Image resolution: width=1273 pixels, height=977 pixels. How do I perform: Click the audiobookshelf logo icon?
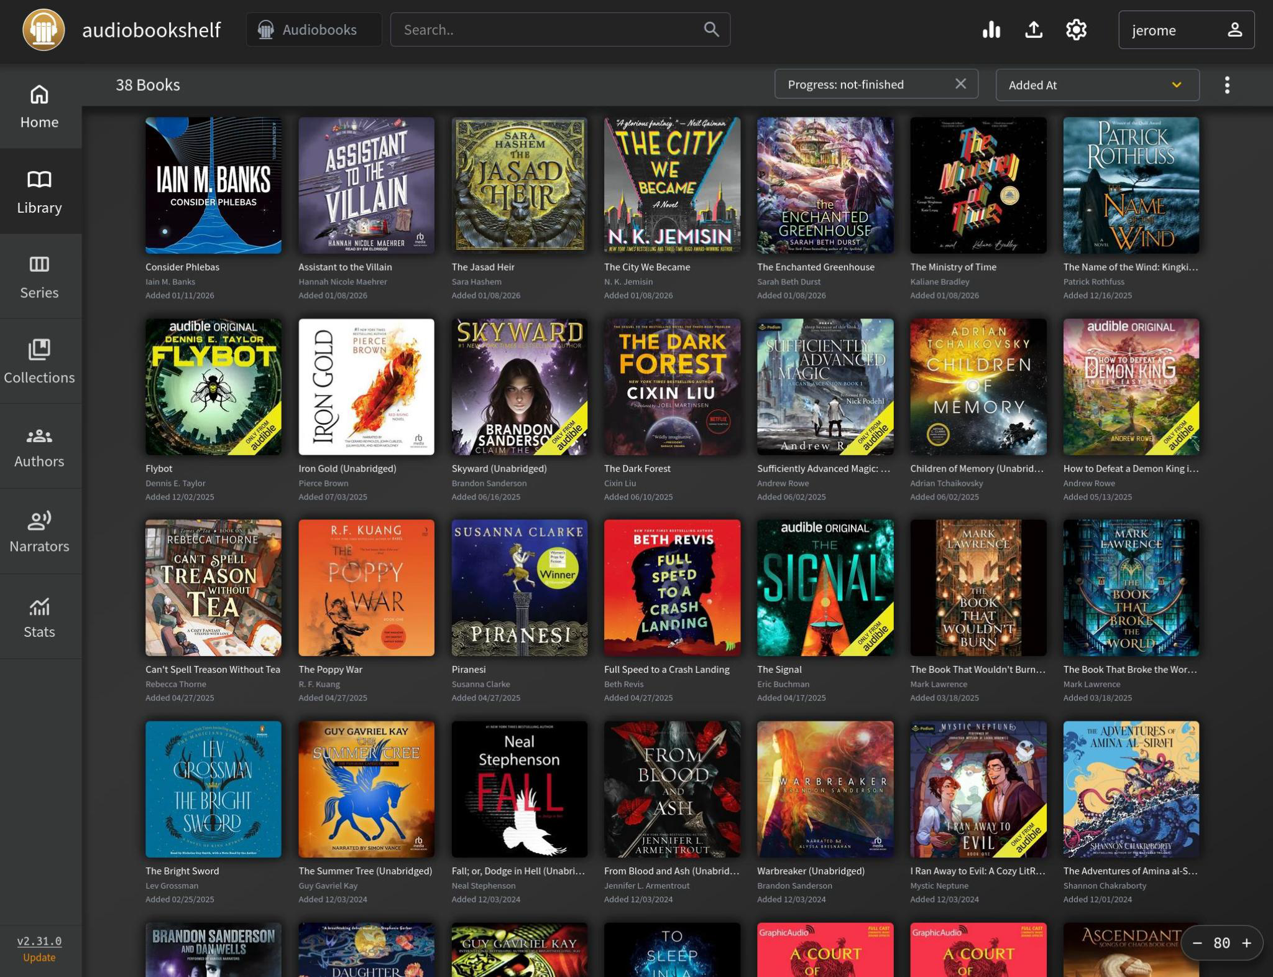point(44,30)
